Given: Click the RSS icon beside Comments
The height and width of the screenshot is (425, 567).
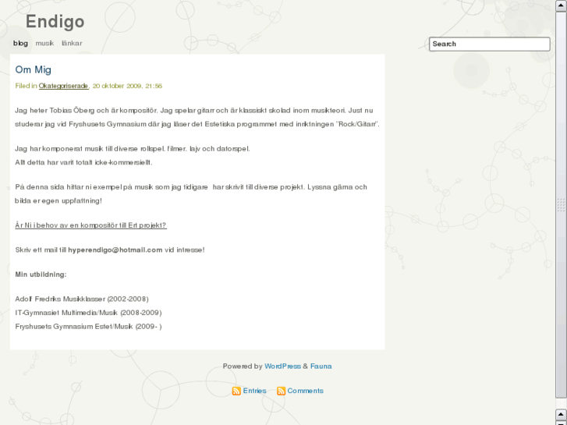Looking at the screenshot, I should click(x=281, y=391).
